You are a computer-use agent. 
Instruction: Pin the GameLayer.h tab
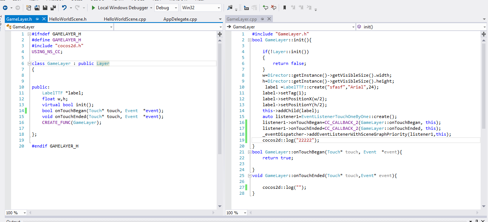(x=37, y=19)
